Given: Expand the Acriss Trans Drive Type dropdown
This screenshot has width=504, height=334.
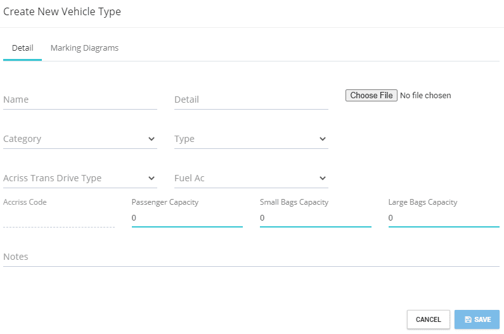Looking at the screenshot, I should click(x=79, y=178).
